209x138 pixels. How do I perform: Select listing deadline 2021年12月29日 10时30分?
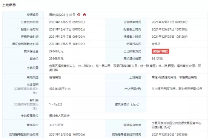pyautogui.click(x=169, y=37)
